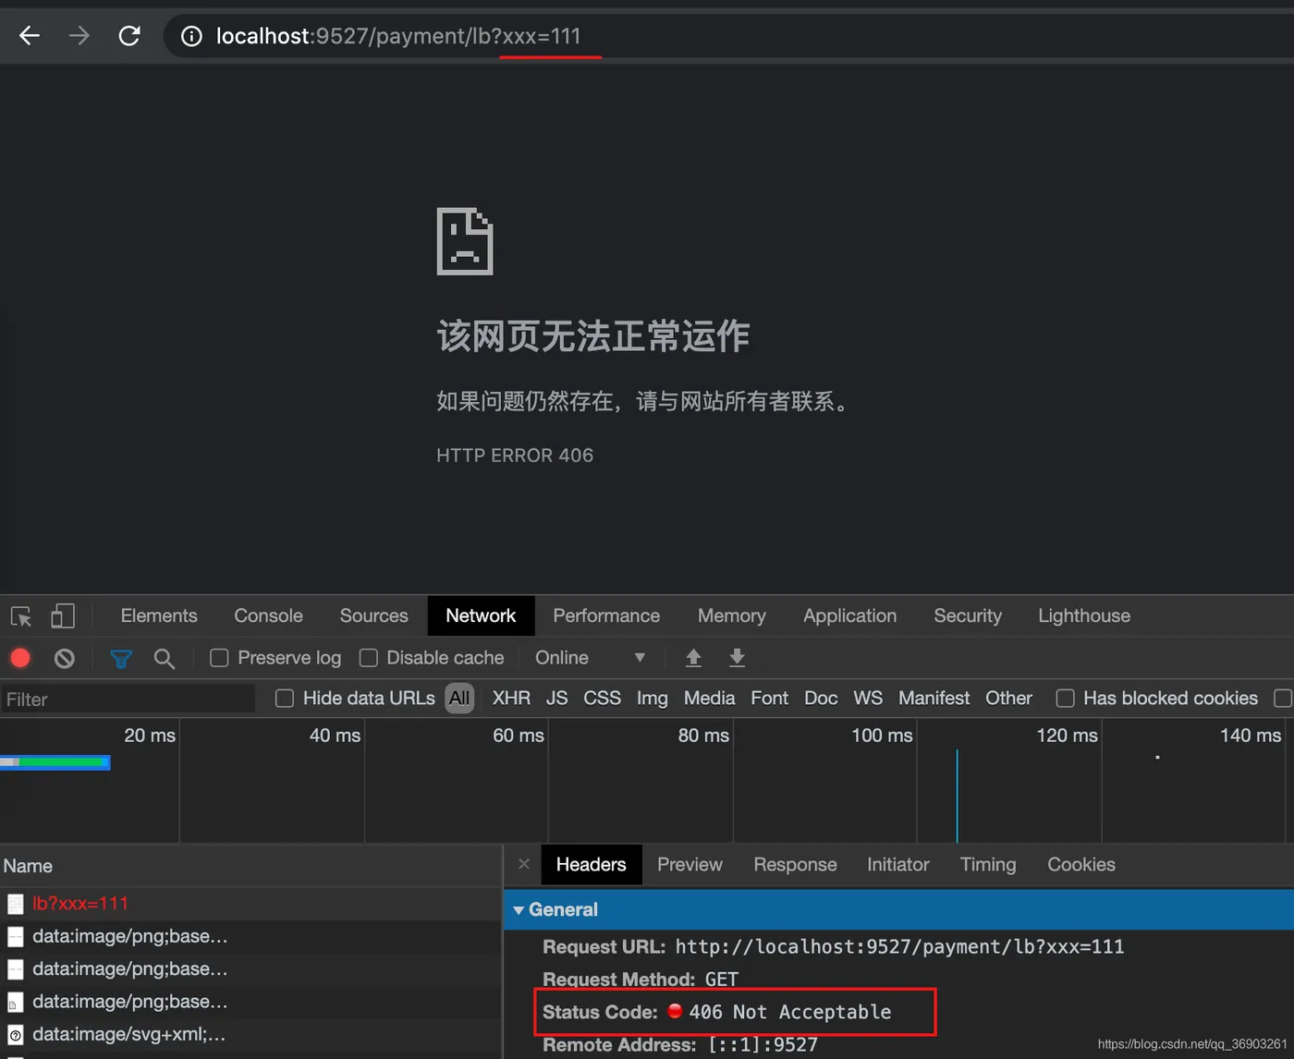Open the Online throttling dropdown
Screen dimensions: 1294x1059
pyautogui.click(x=590, y=658)
